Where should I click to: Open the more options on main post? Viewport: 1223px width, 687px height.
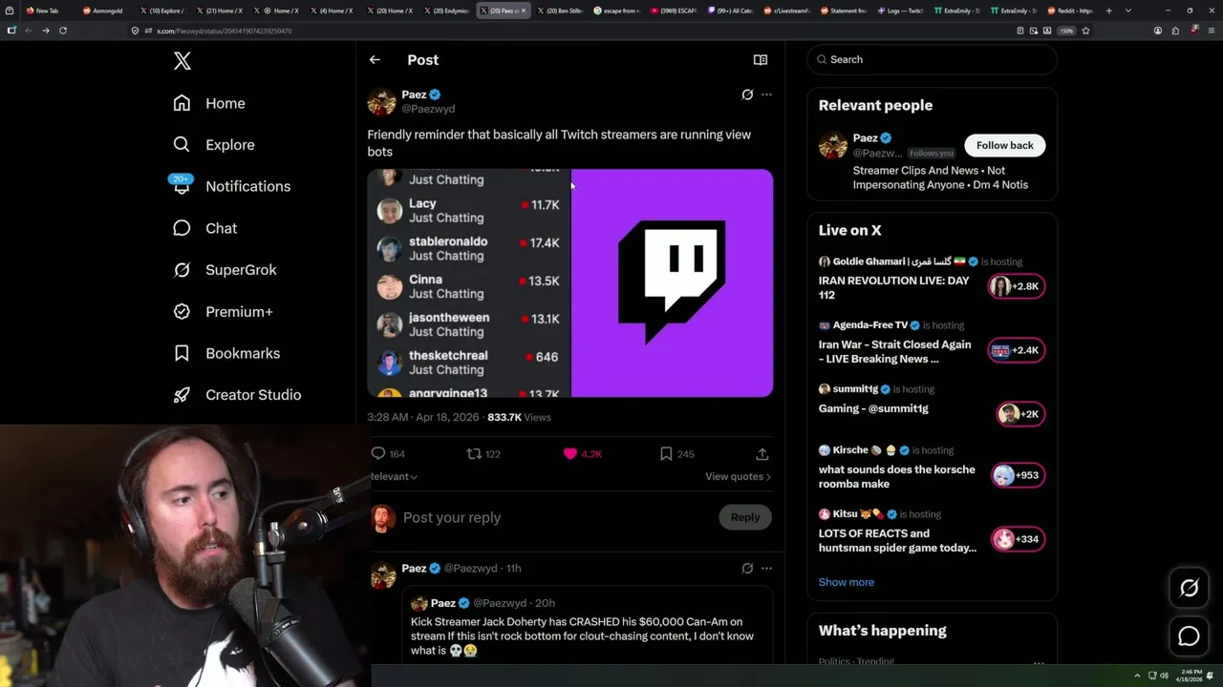tap(766, 94)
